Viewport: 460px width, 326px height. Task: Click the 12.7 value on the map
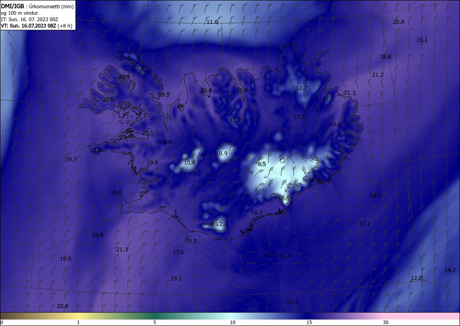(x=301, y=88)
